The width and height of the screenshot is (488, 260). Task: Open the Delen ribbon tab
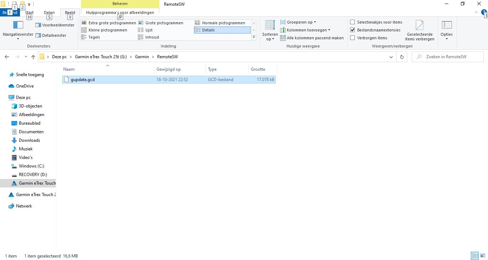coord(49,12)
